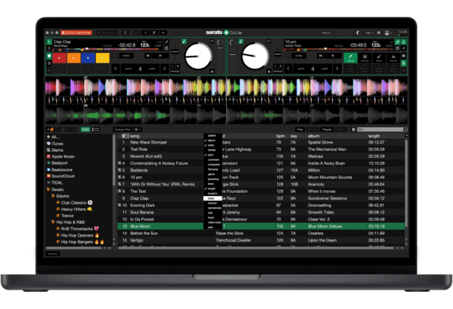Open the Extended view mode dropdown
Screen dimensions: 453x309
point(109,33)
